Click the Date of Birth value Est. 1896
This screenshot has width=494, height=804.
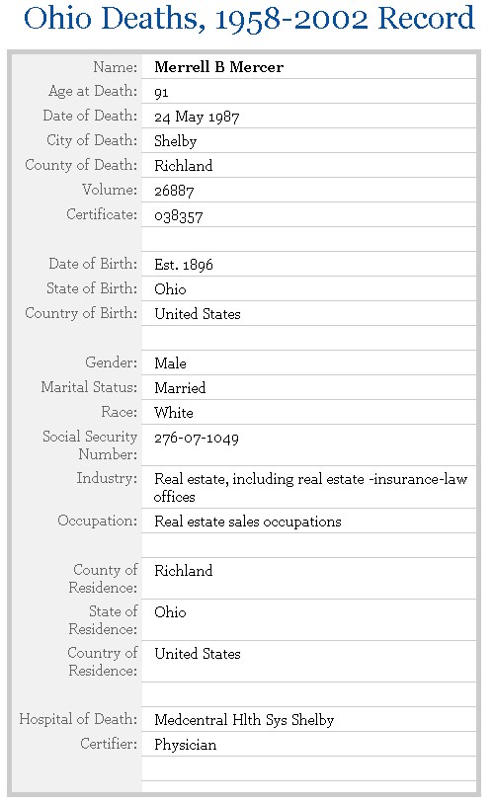tap(184, 265)
